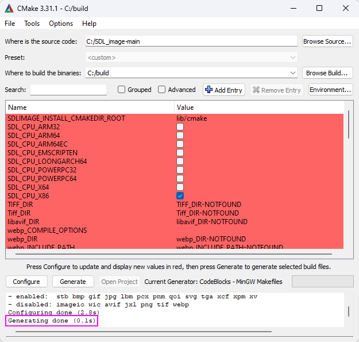Click the source code path field

191,41
